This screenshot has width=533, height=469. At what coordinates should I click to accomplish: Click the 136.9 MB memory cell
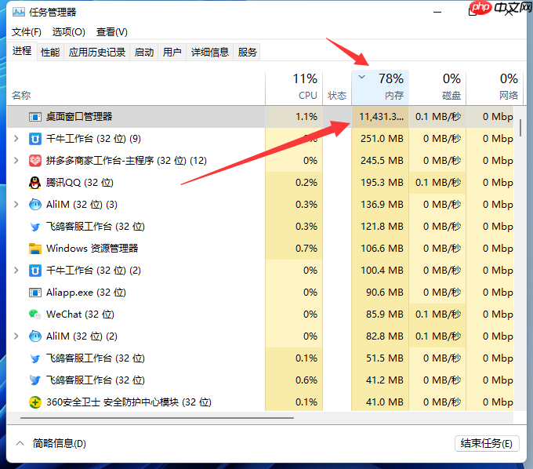tap(382, 205)
